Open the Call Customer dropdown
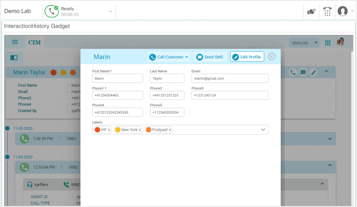Screen dimensions: 357x207 coord(169,57)
